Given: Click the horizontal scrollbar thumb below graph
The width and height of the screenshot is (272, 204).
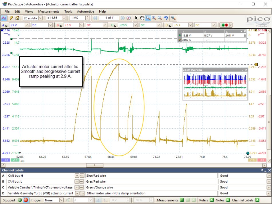Looking at the screenshot, I should 95,165.
